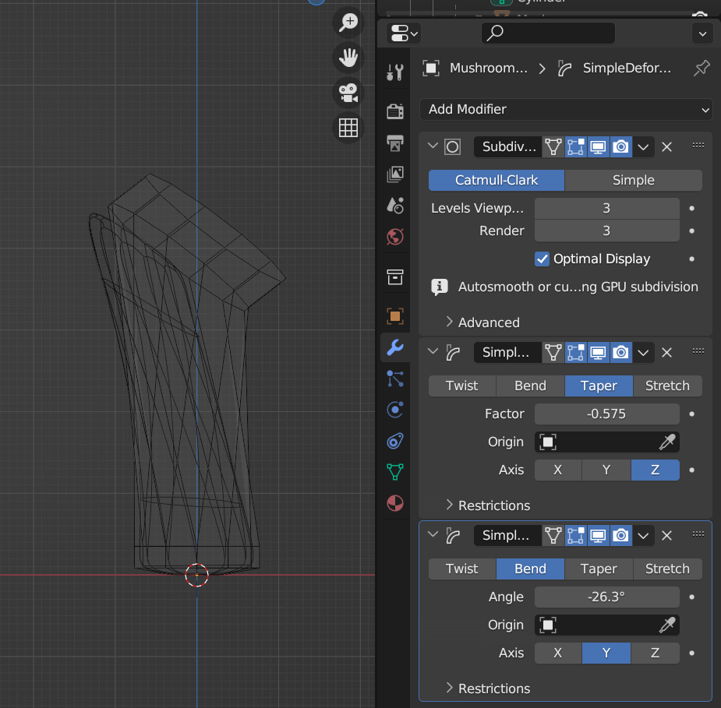Open the View Layer properties tab
The width and height of the screenshot is (721, 708).
point(395,174)
